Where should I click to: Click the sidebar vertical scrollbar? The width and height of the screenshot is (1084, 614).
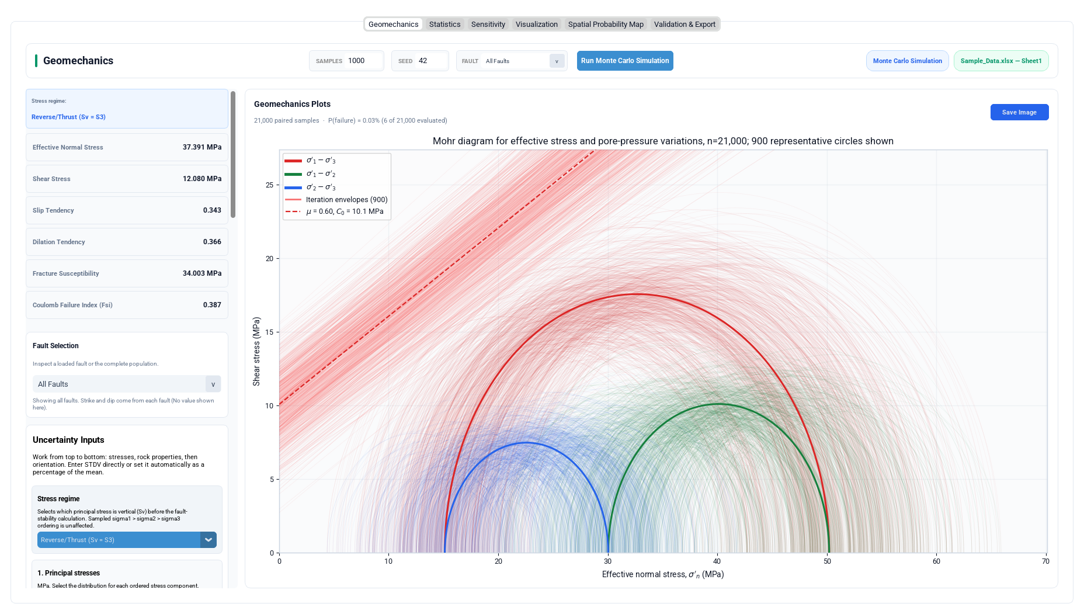point(233,154)
